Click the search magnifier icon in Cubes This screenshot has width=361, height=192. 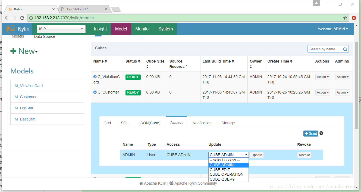pos(345,49)
